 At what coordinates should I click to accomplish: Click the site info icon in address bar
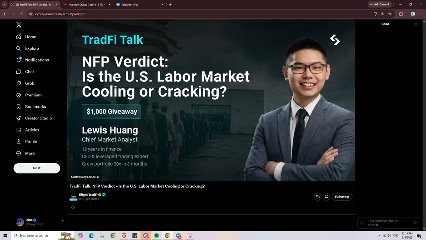(31, 14)
